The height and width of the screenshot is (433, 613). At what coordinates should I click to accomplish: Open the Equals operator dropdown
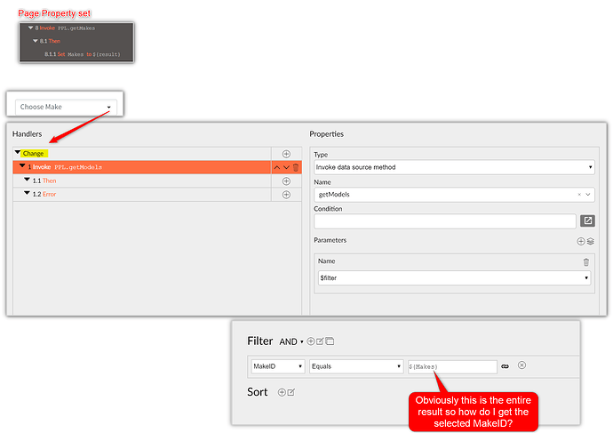[355, 366]
